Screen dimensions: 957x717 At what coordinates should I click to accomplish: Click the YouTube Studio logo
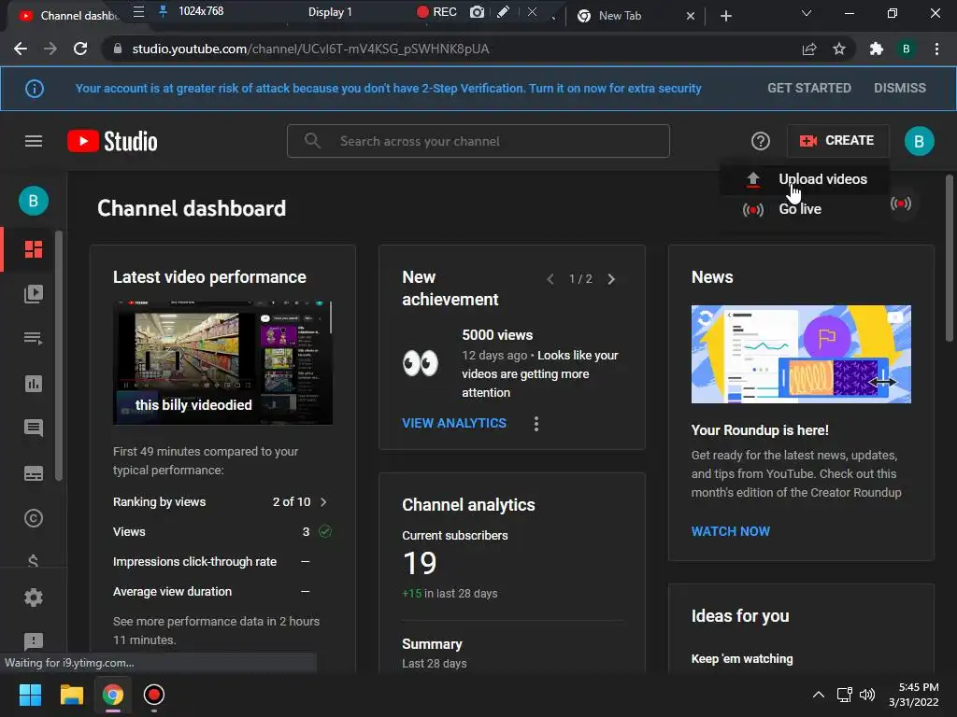coord(112,142)
